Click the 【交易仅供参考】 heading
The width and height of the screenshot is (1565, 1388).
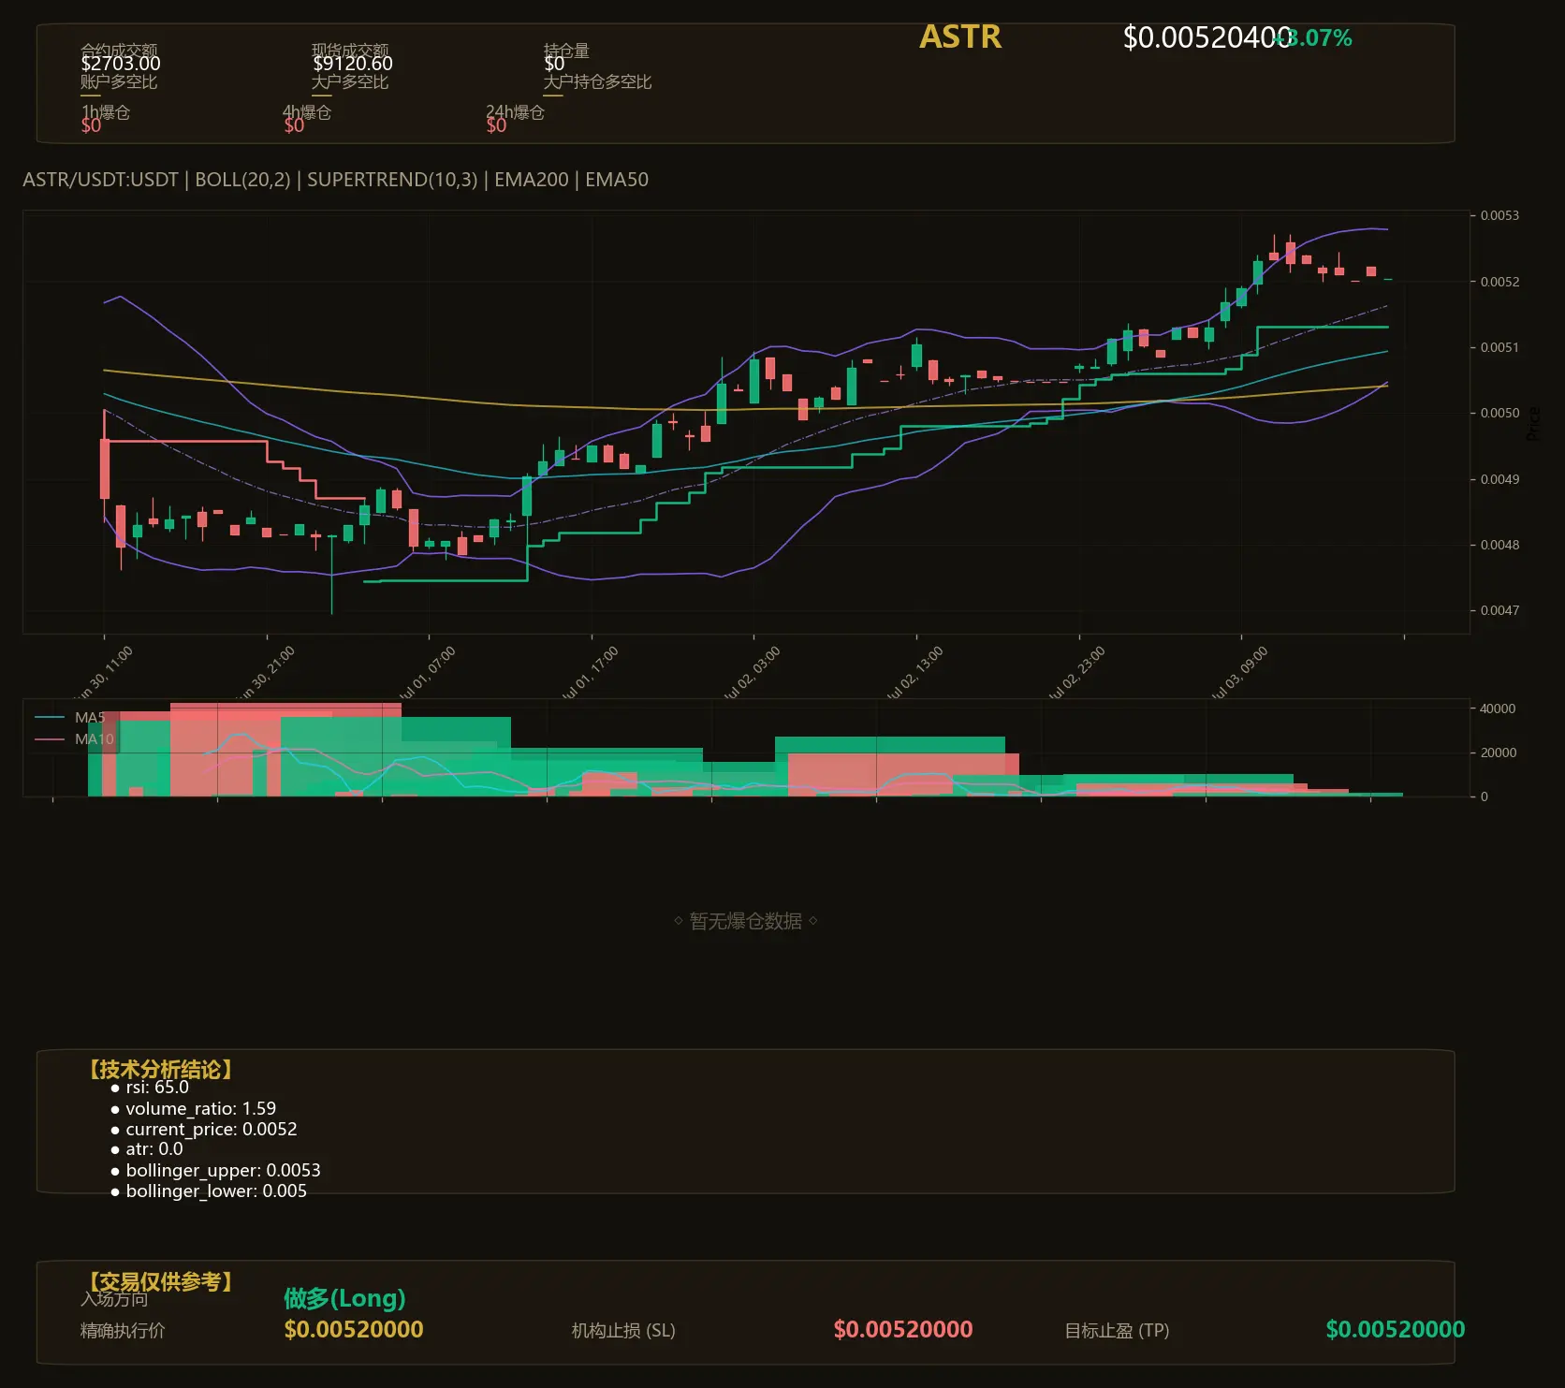click(x=161, y=1281)
